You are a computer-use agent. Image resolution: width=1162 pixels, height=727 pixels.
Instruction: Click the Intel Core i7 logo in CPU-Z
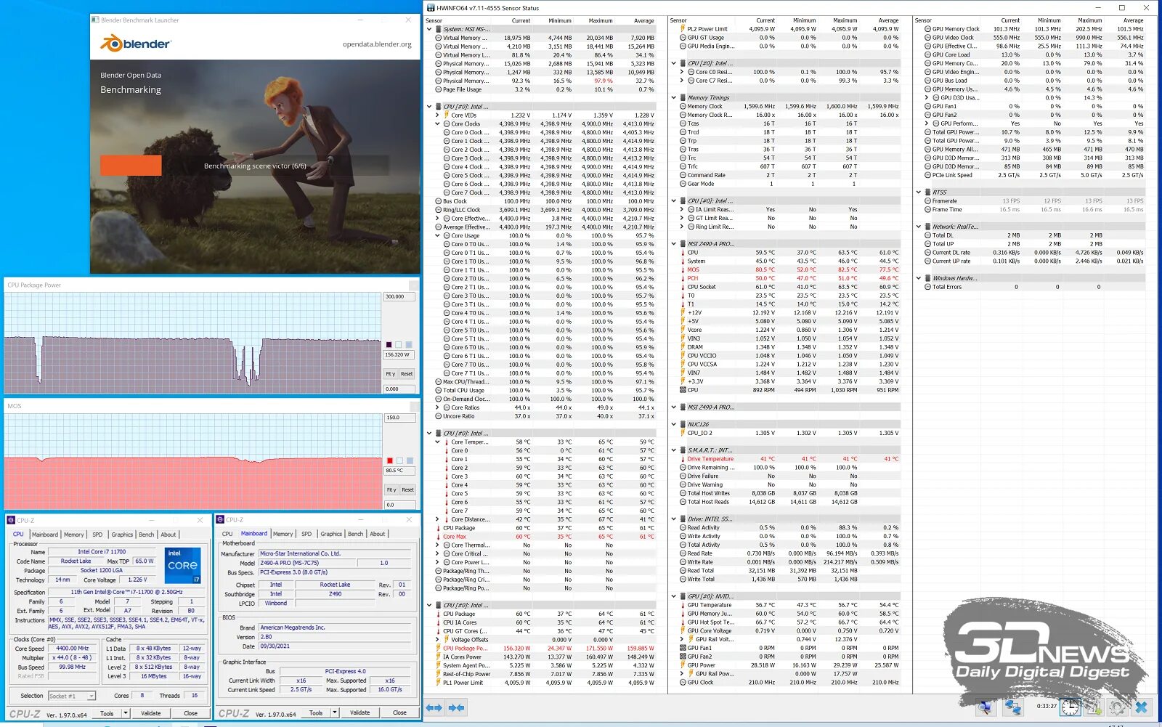pyautogui.click(x=182, y=566)
